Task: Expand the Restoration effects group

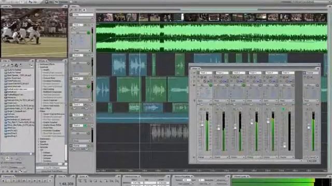Action: pos(39,139)
